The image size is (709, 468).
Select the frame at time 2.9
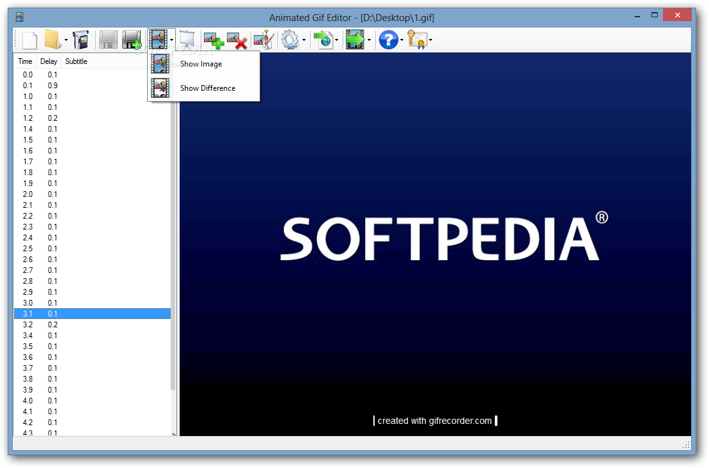92,292
